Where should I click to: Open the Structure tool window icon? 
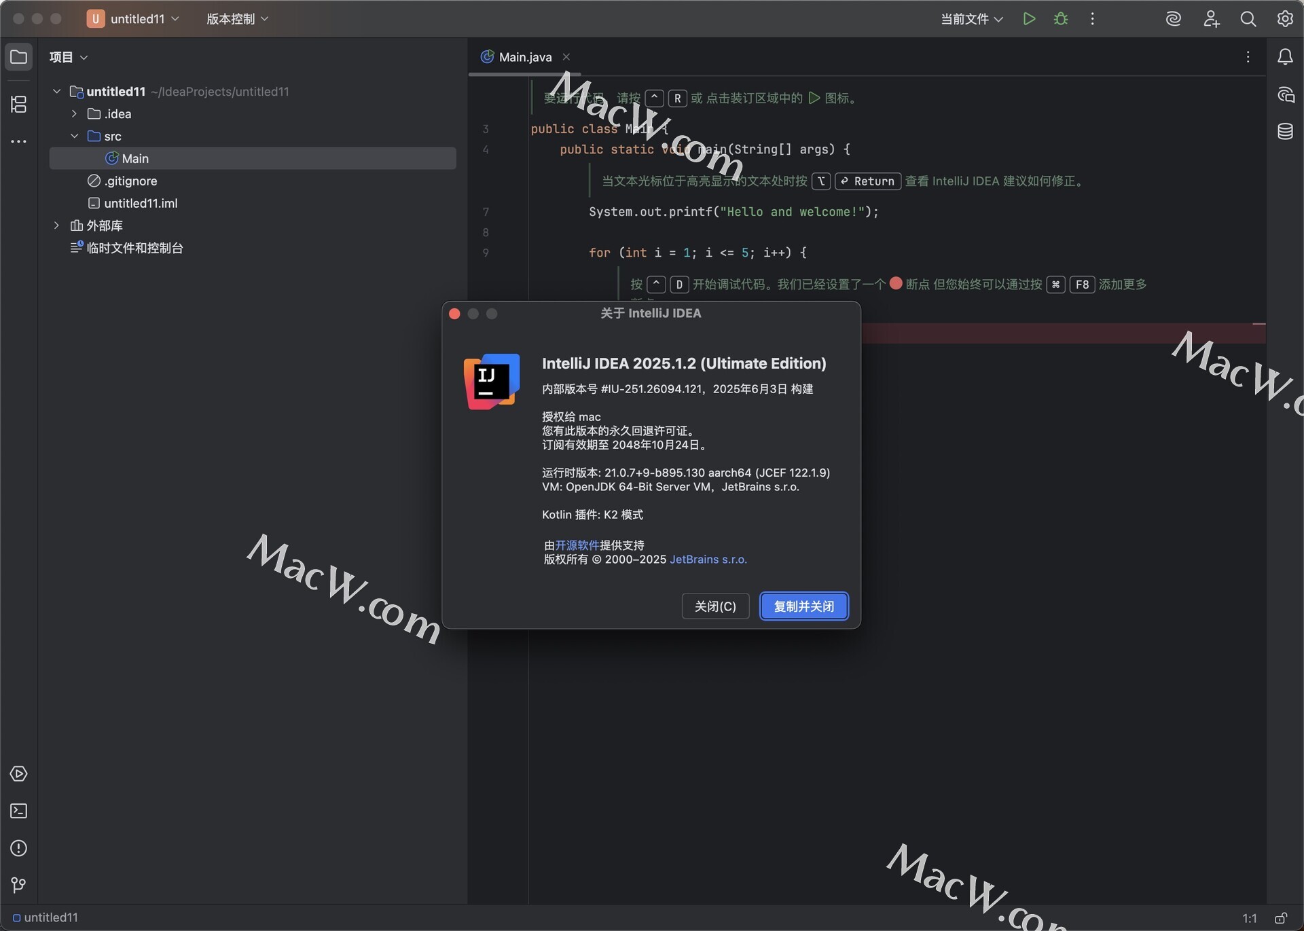click(18, 104)
